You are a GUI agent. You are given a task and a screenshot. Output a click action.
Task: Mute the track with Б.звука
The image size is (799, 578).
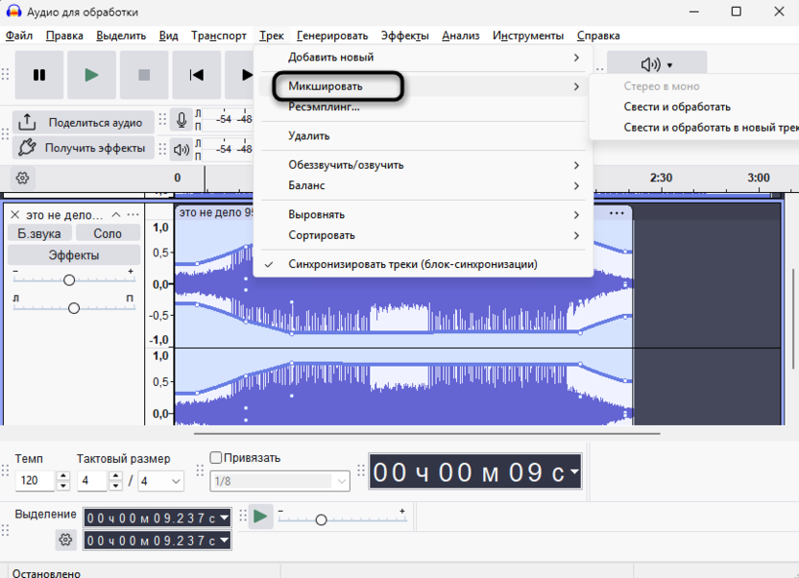click(x=38, y=233)
